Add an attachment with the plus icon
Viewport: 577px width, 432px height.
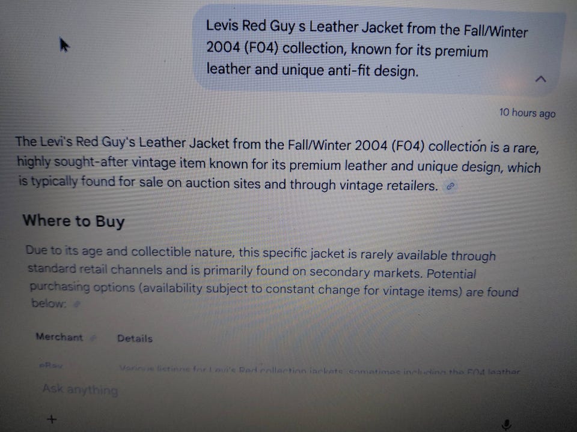click(x=52, y=419)
